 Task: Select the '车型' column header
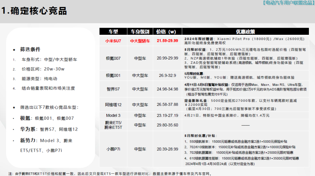pyautogui.click(x=113, y=31)
